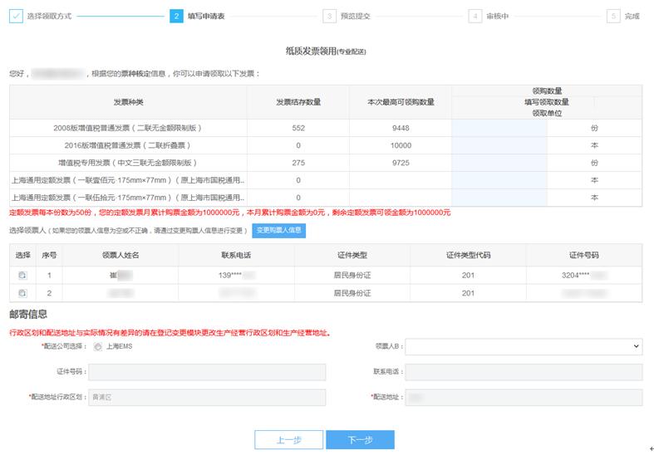Click the 证件号码 input field
Viewport: 654px width, 455px height.
pyautogui.click(x=207, y=372)
